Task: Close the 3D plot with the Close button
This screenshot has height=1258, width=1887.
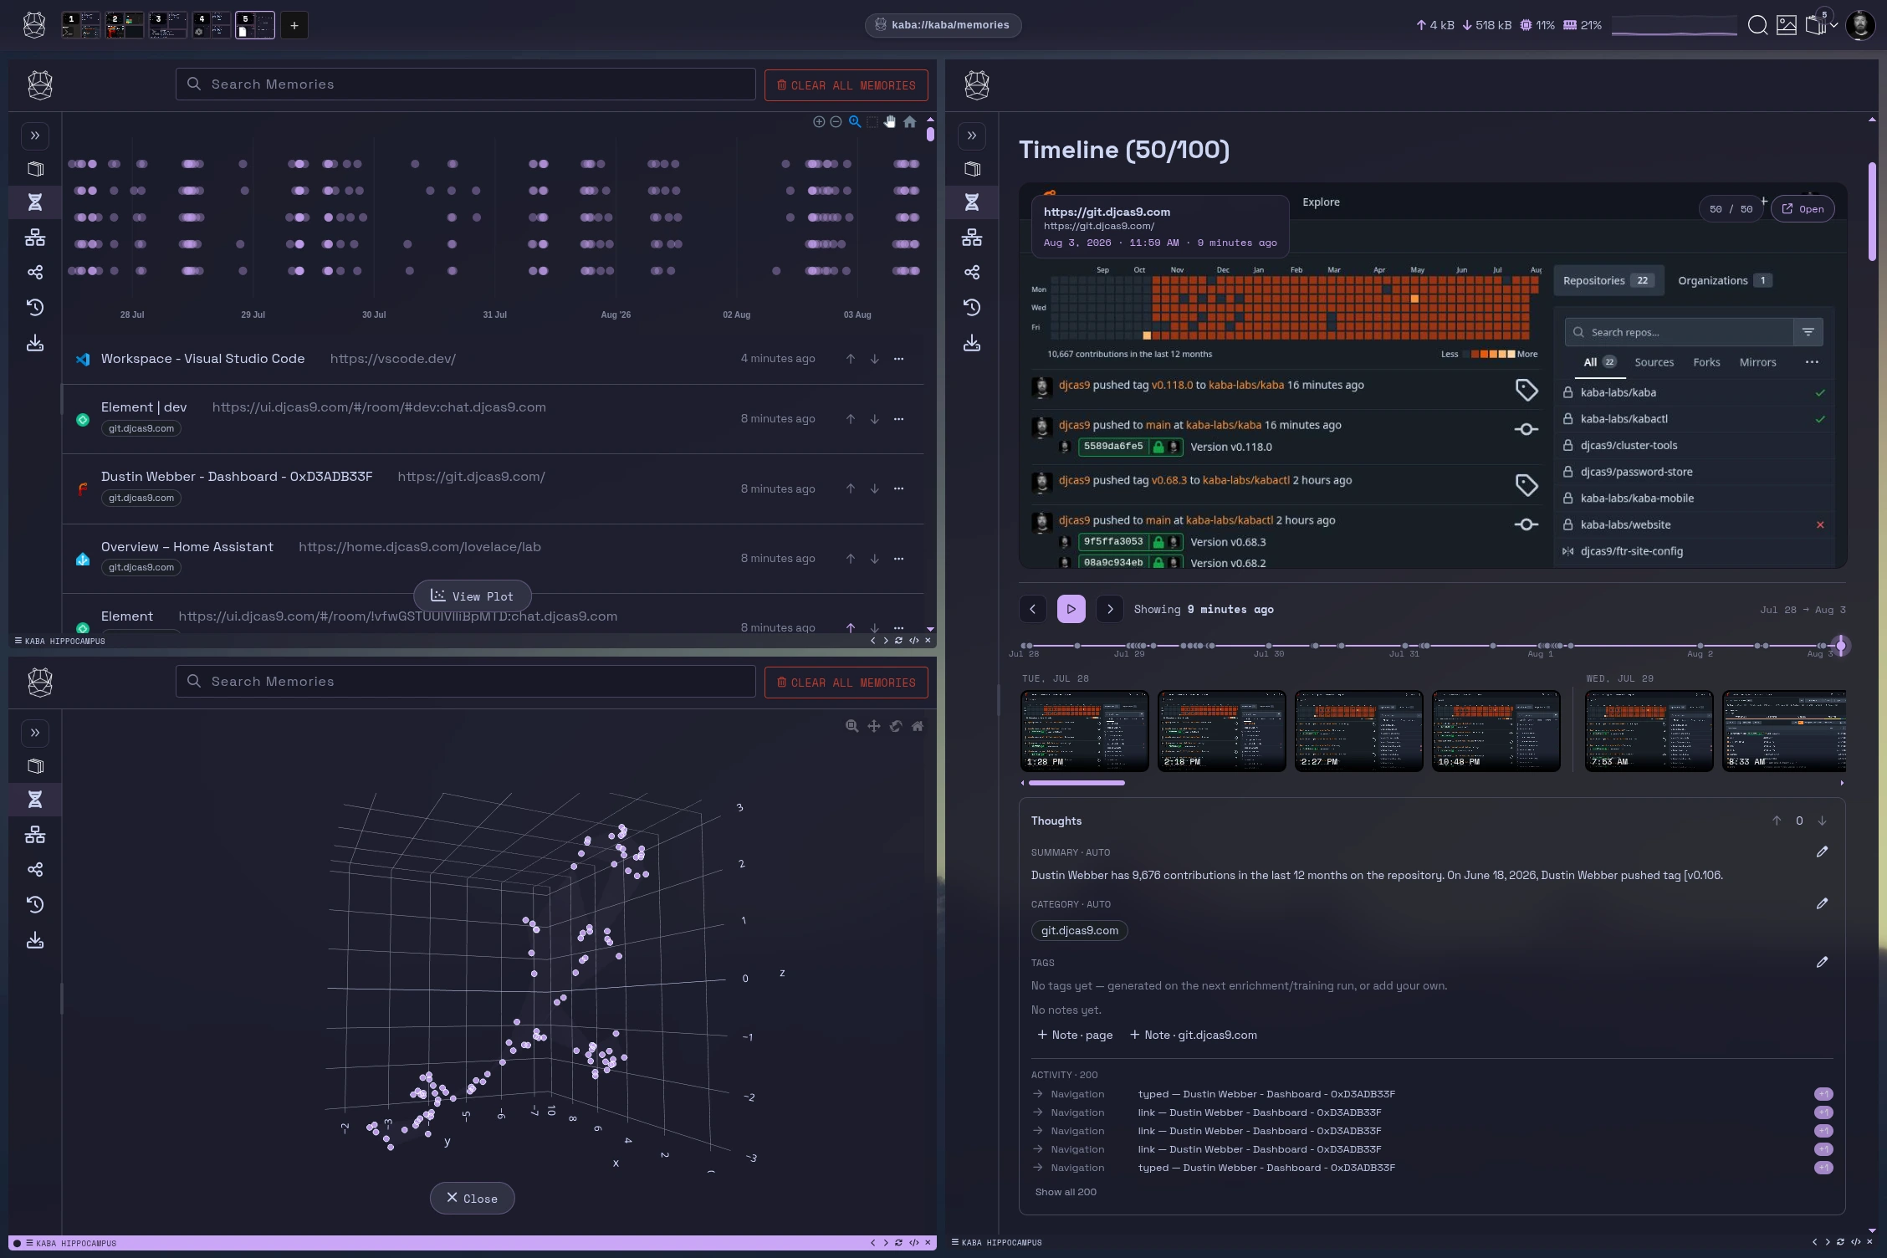Action: [472, 1198]
